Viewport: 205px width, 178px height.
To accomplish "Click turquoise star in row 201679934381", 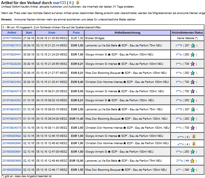I will pos(193,109).
